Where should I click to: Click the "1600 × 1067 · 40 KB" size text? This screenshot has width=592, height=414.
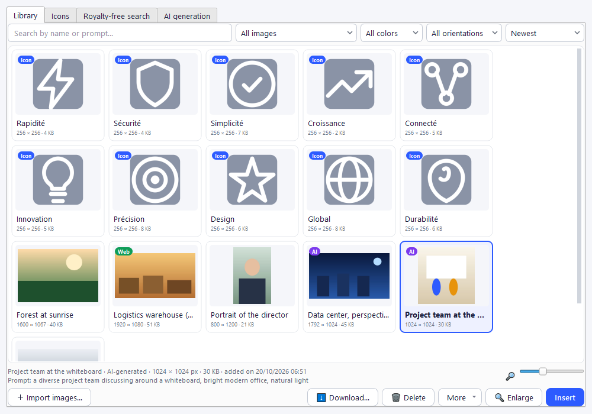pos(40,325)
